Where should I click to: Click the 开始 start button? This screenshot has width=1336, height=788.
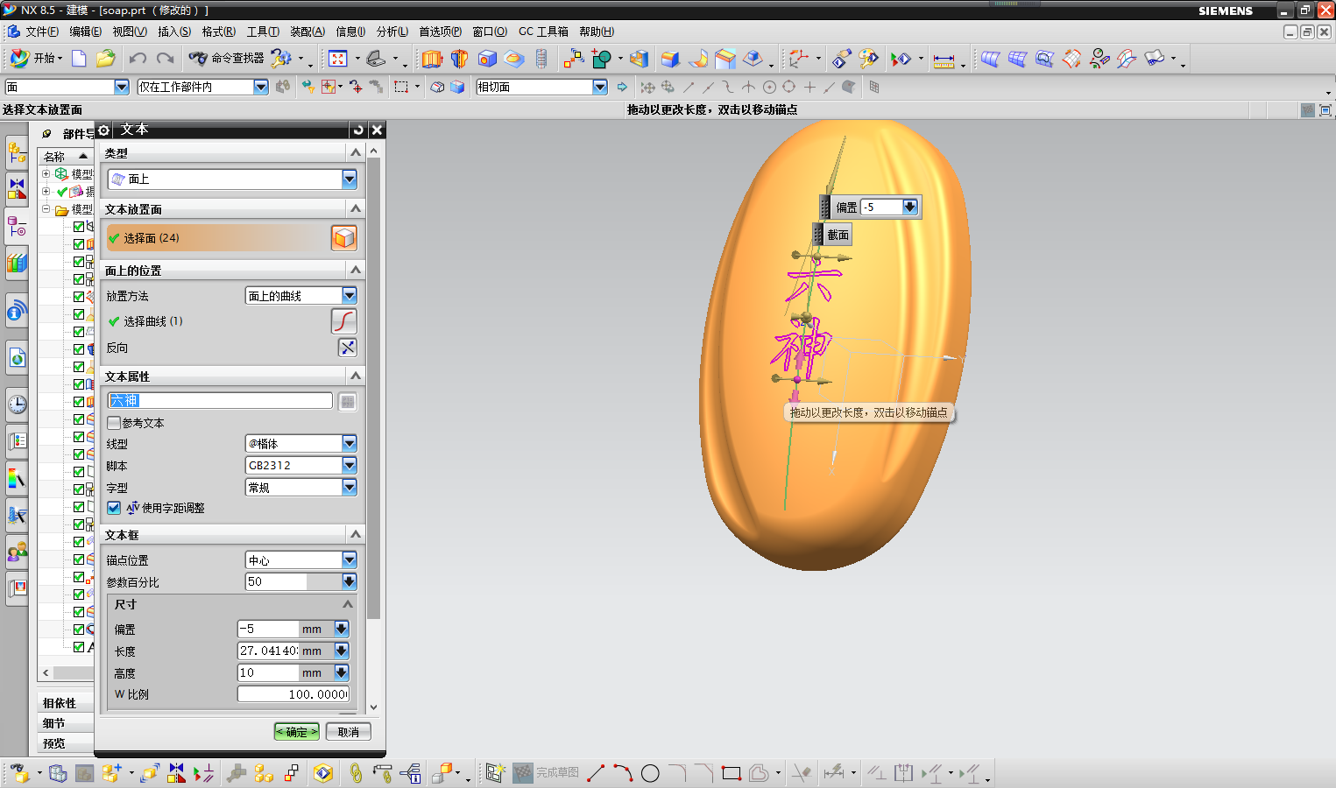[x=36, y=59]
